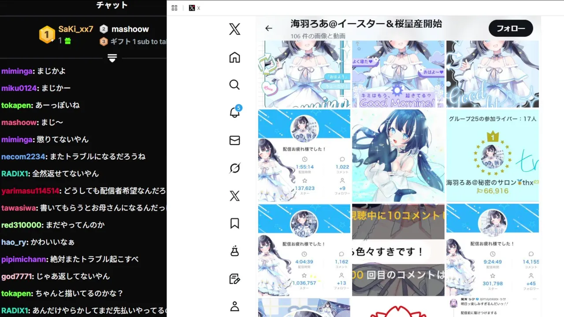This screenshot has width=564, height=317.
Task: Click the green gift icon under SaKi_xx7
Action: click(x=67, y=41)
